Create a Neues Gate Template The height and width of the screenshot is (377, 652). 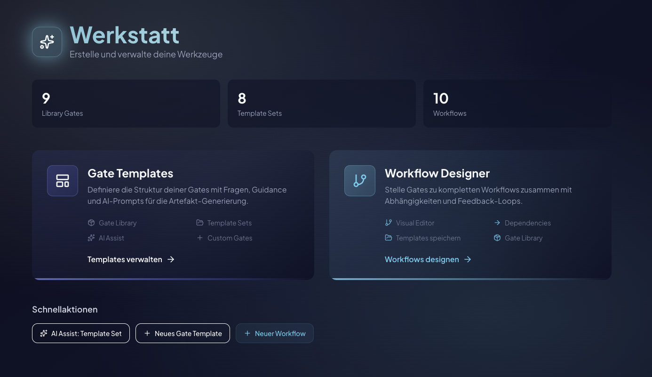tap(183, 333)
